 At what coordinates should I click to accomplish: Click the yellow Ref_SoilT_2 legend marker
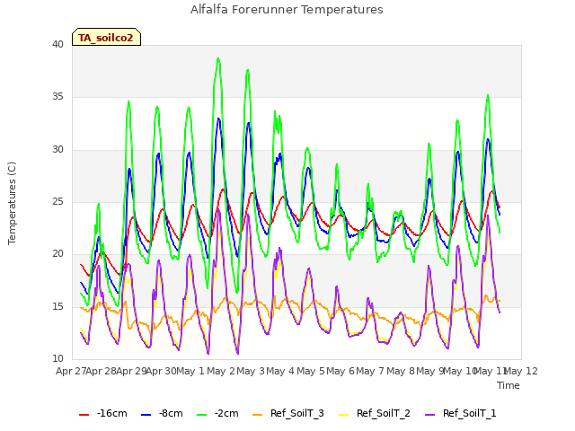343,415
